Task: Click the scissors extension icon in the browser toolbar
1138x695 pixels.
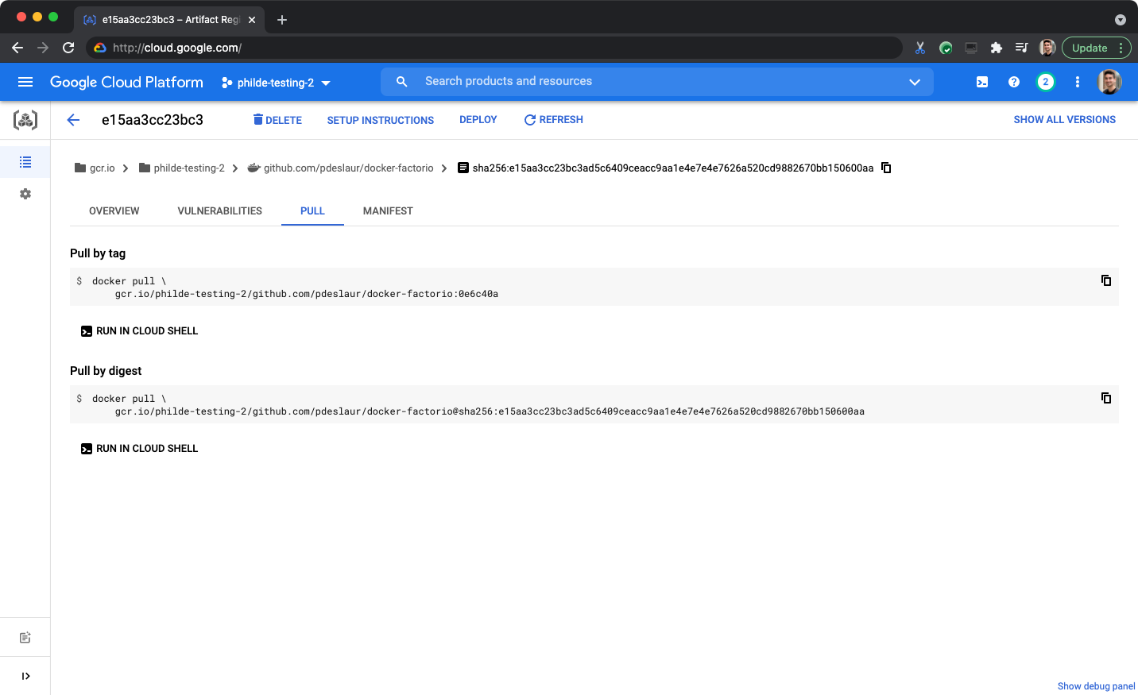Action: tap(920, 48)
